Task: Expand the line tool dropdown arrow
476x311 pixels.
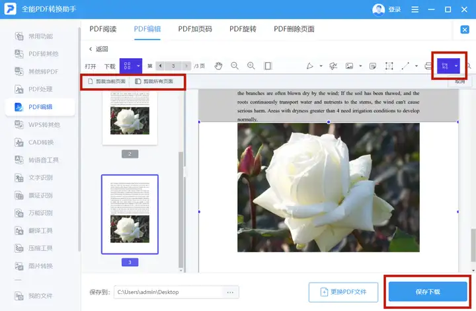Action: pyautogui.click(x=416, y=66)
